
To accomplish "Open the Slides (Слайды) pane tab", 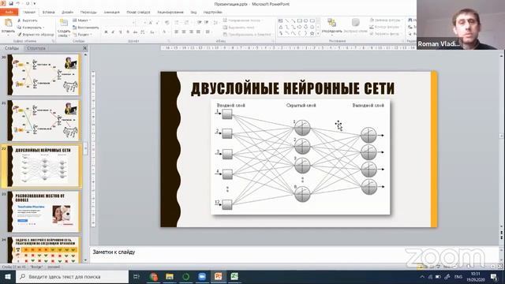I will pyautogui.click(x=12, y=48).
